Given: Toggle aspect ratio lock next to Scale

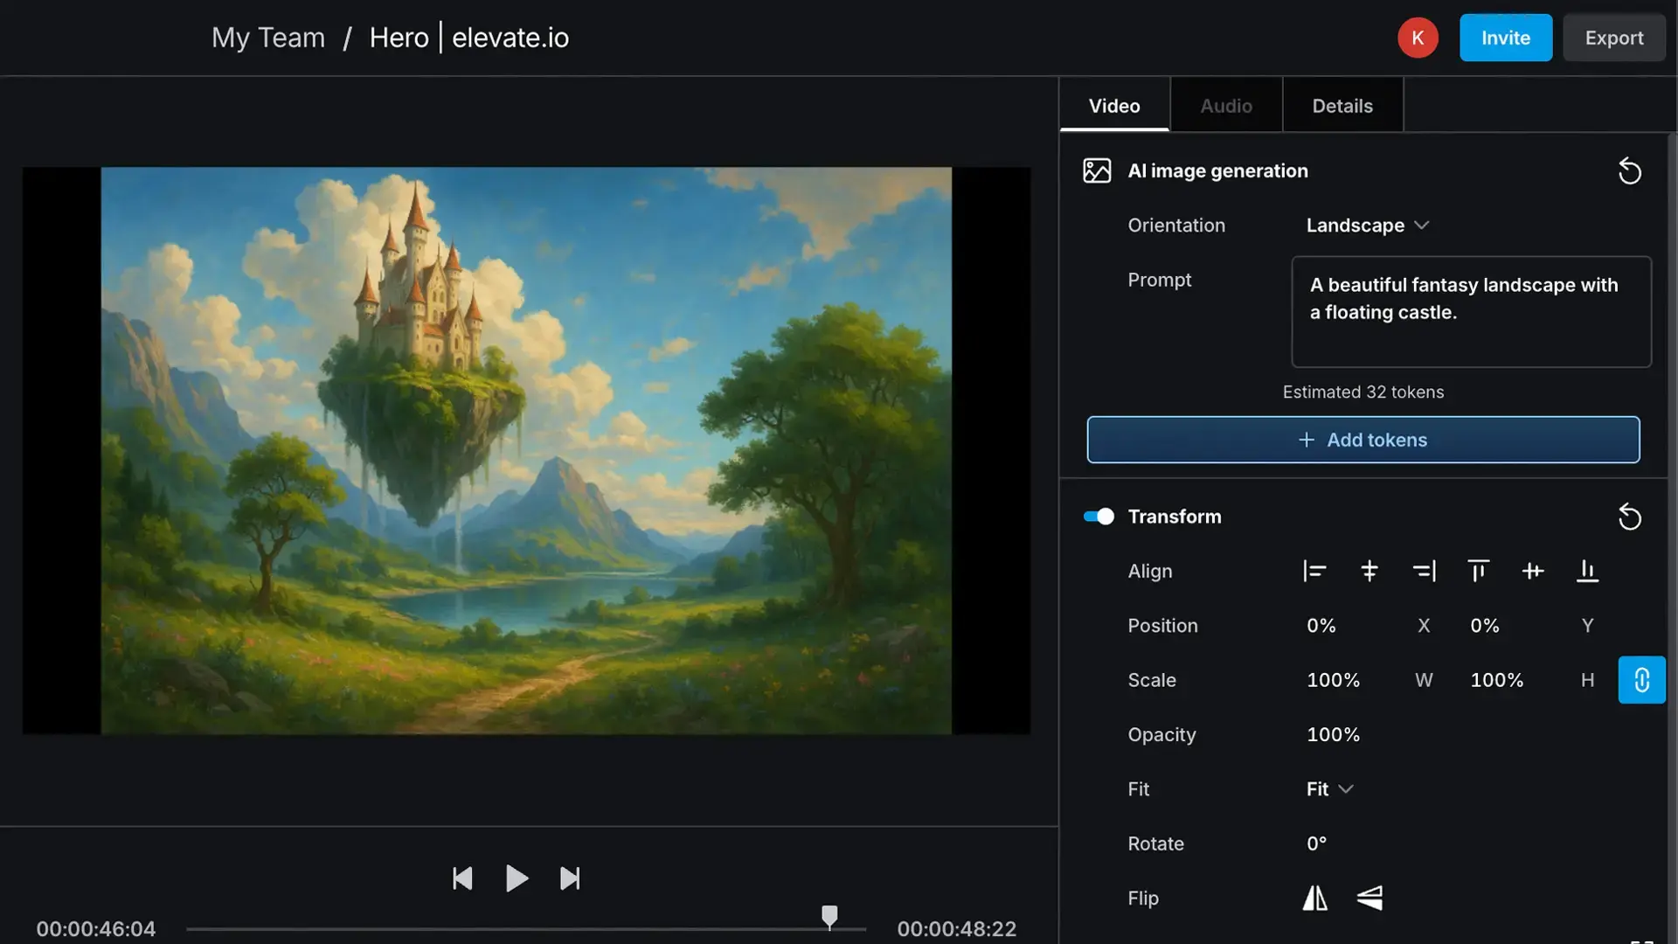Looking at the screenshot, I should tap(1641, 680).
